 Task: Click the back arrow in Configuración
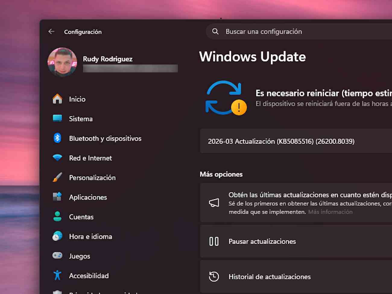tap(51, 32)
